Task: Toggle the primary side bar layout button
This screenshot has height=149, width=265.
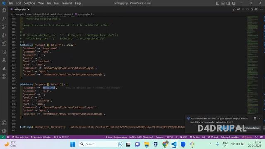Action: point(217,3)
